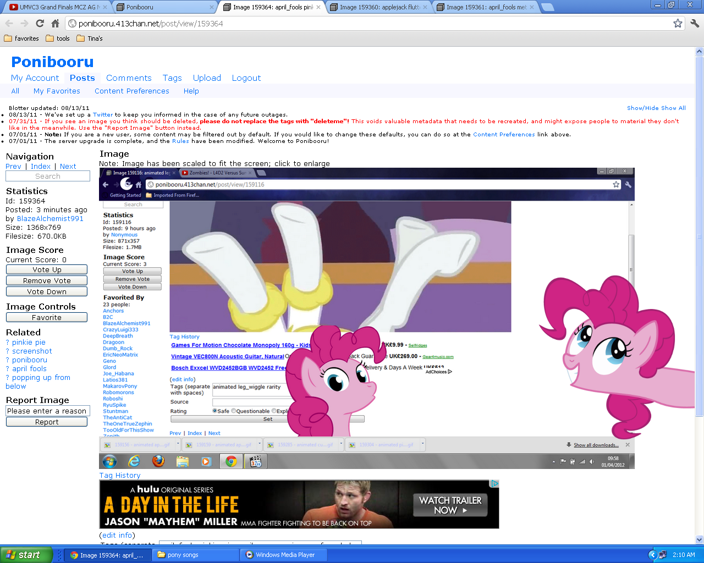Switch to the pony songs taskbar window

tap(195, 555)
